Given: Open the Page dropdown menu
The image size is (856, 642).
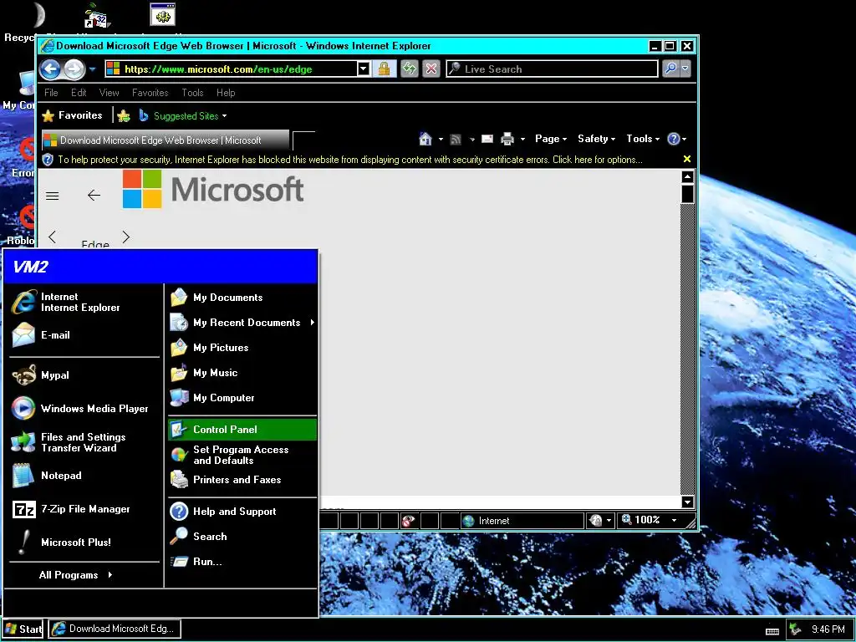Looking at the screenshot, I should (551, 139).
